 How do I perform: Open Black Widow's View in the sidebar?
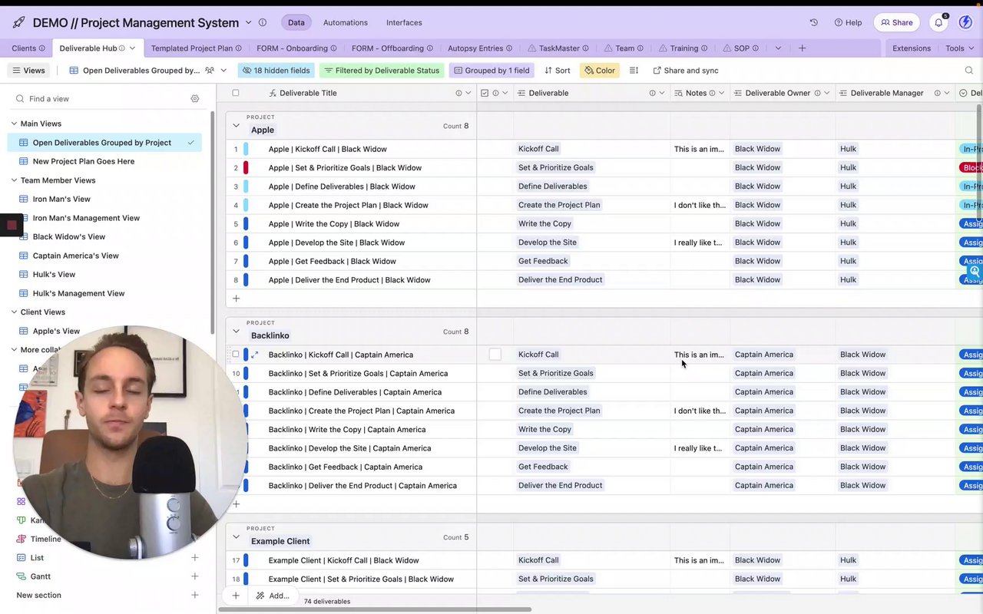[69, 236]
